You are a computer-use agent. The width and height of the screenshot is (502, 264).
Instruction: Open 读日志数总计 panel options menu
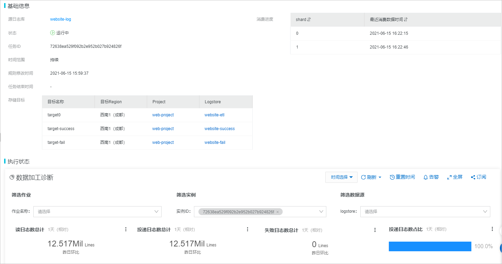click(x=126, y=229)
